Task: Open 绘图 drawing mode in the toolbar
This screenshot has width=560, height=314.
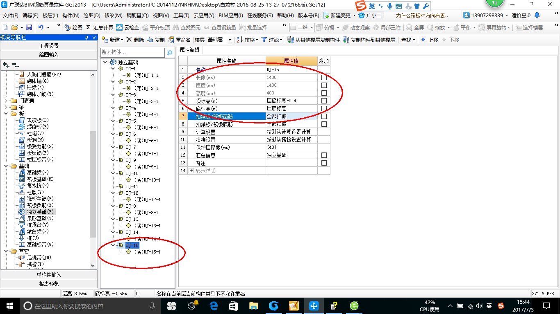Action: point(73,27)
